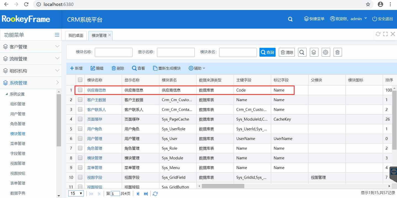The height and width of the screenshot is (198, 397).
Task: Open the 快捷菜单 quick menu
Action: (x=314, y=19)
